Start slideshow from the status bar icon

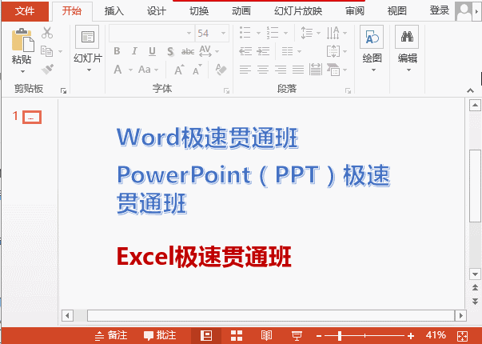(297, 335)
